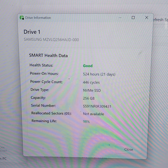The width and height of the screenshot is (168, 168).
Task: Click the partially visible Refresh button behind dialog
Action: pyautogui.click(x=160, y=20)
